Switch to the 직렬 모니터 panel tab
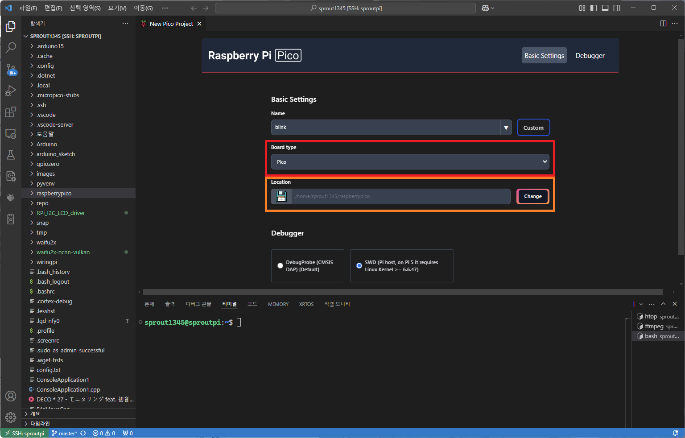Image resolution: width=685 pixels, height=438 pixels. [337, 304]
